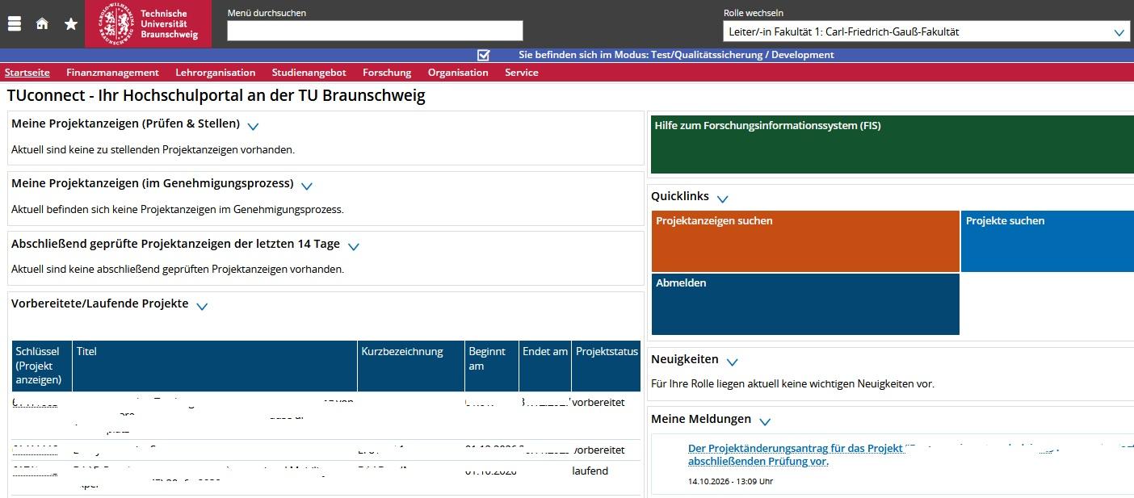
Task: Click the Beginnt am column header
Action: (492, 366)
